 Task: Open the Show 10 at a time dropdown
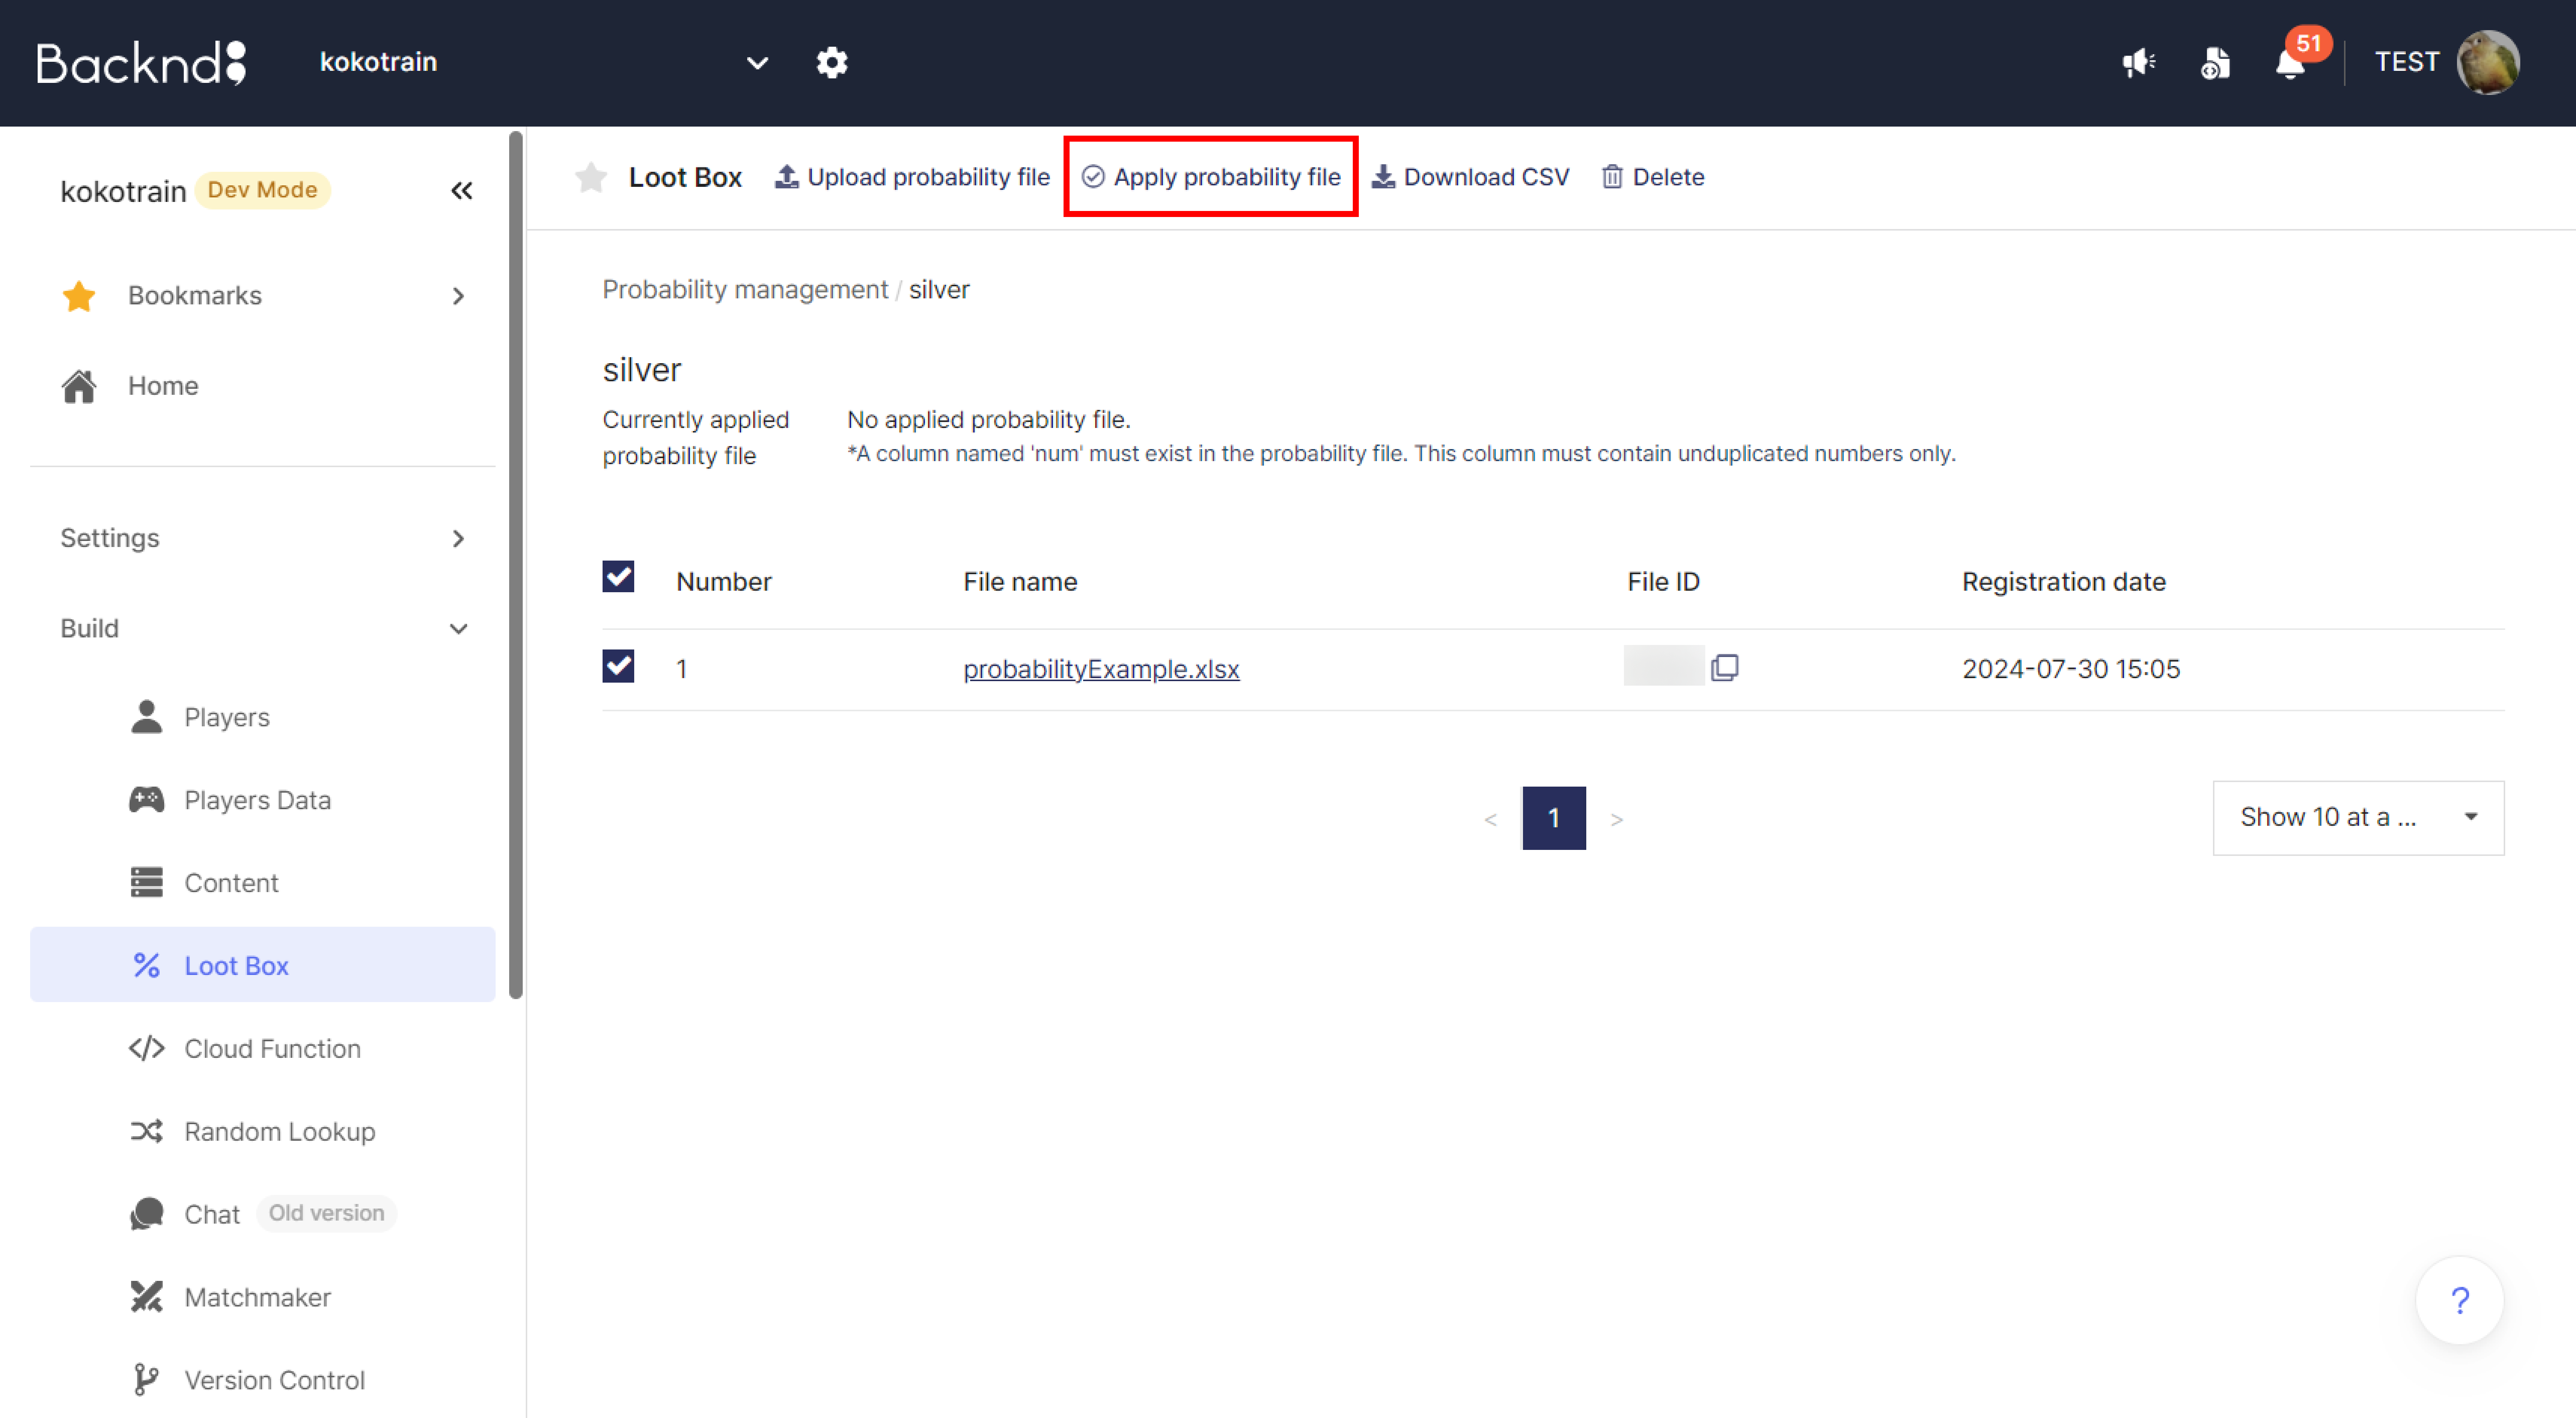coord(2358,818)
